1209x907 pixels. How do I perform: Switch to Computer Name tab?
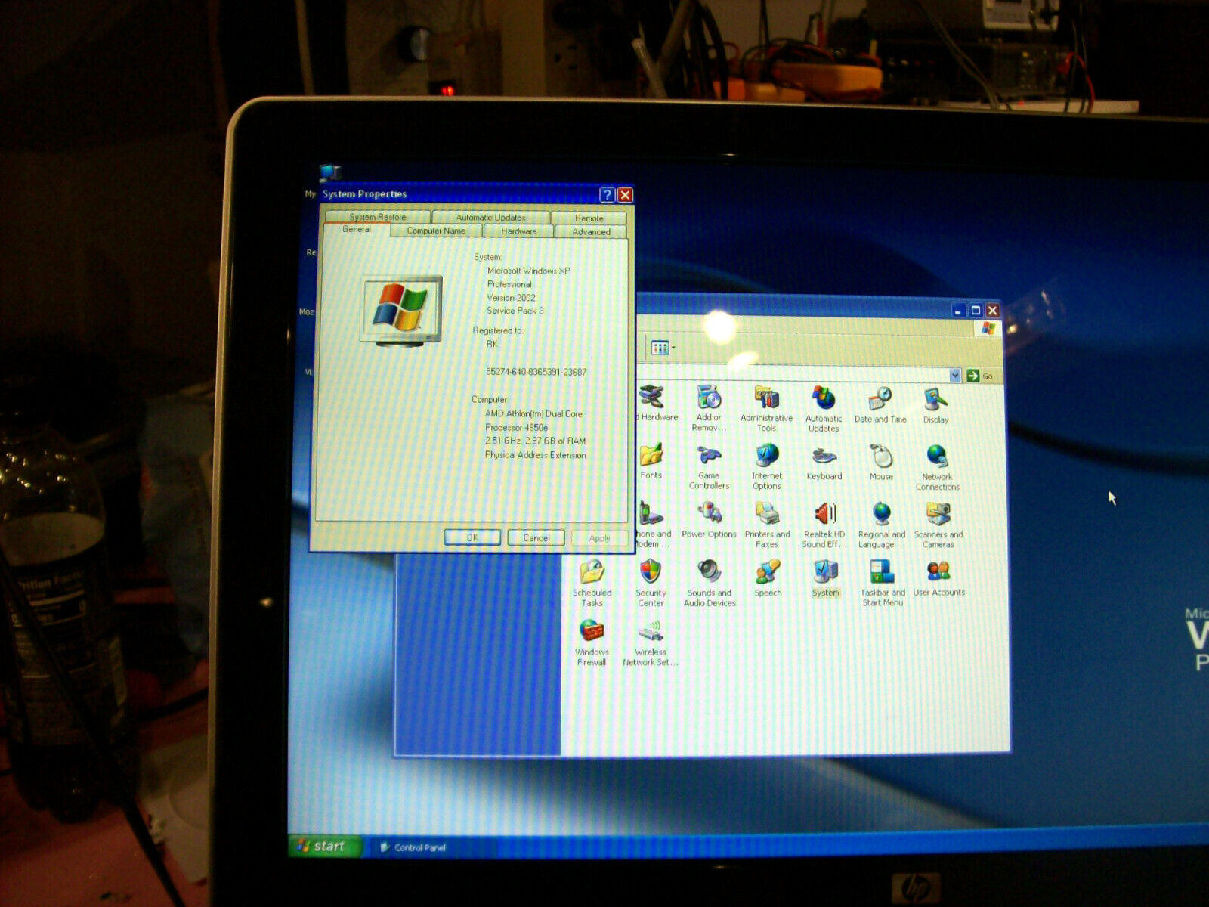point(436,231)
